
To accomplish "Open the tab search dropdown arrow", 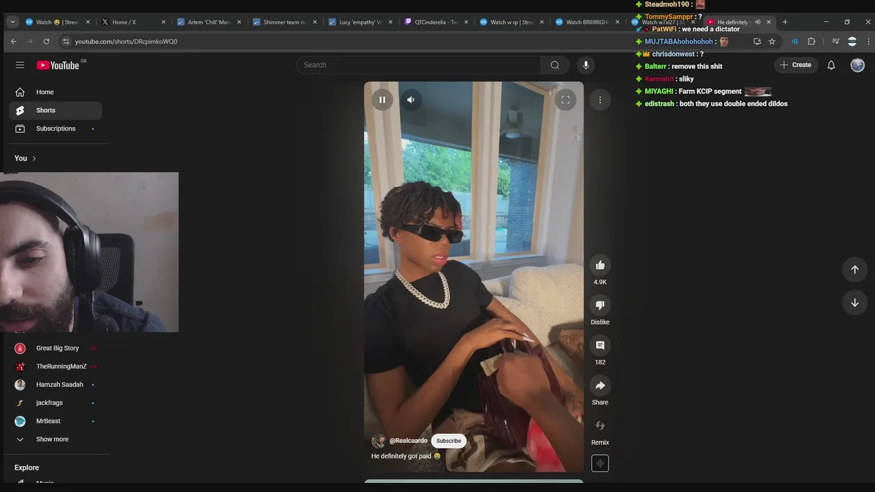I will point(12,22).
